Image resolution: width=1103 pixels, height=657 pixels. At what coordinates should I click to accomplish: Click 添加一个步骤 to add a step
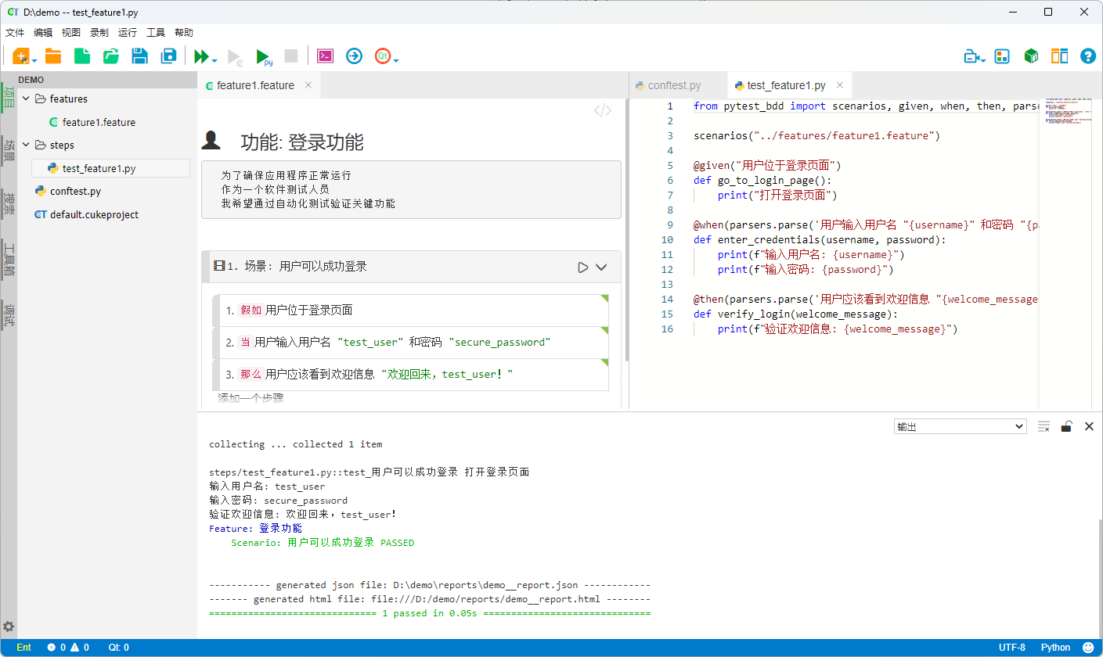[x=251, y=398]
